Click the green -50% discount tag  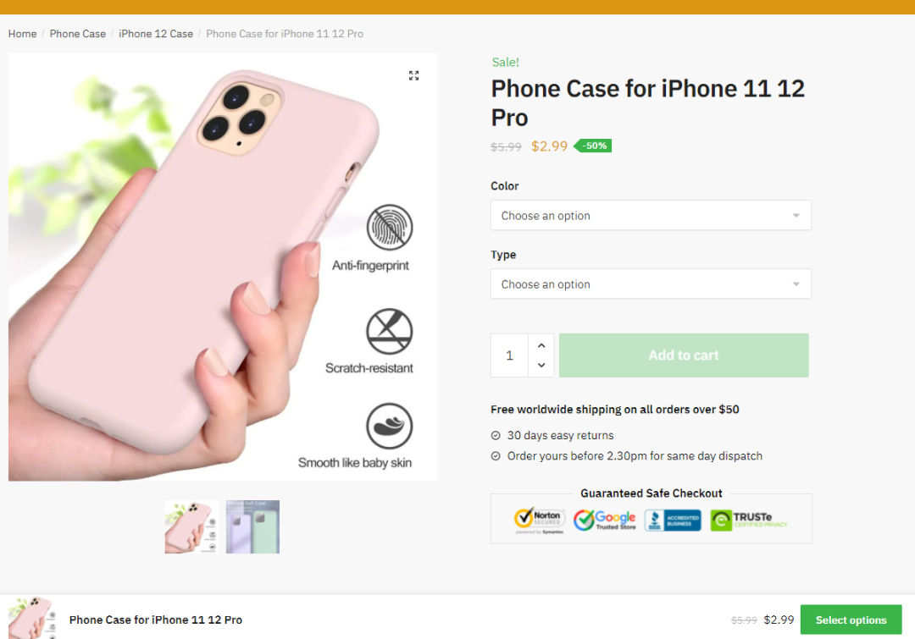coord(593,146)
